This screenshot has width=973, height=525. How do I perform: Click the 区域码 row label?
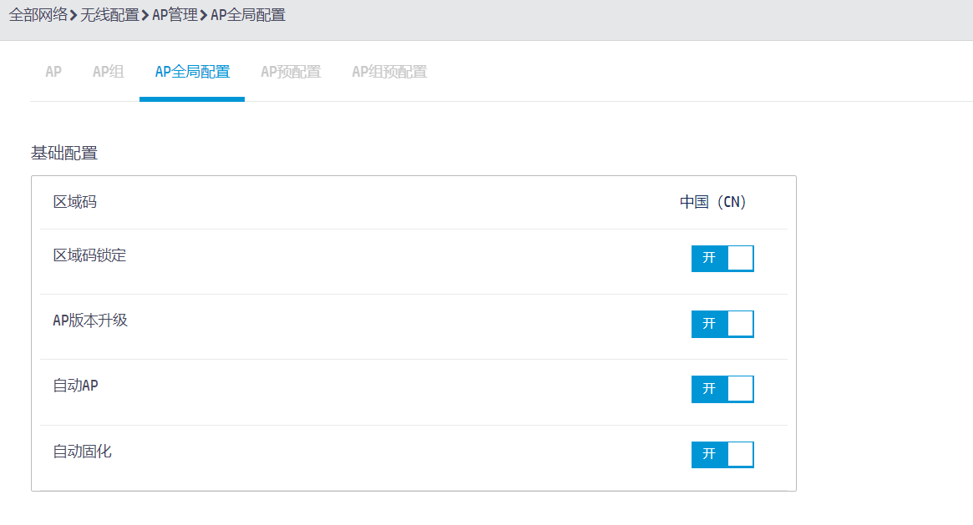(x=75, y=202)
